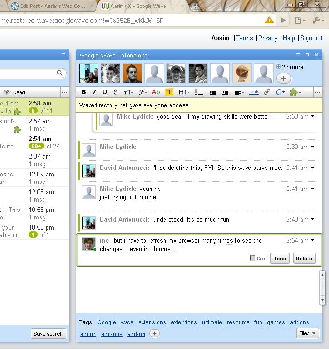Screen dimensions: 329x350
Task: Open message menu for 2:53 am reply
Action: pyautogui.click(x=313, y=116)
